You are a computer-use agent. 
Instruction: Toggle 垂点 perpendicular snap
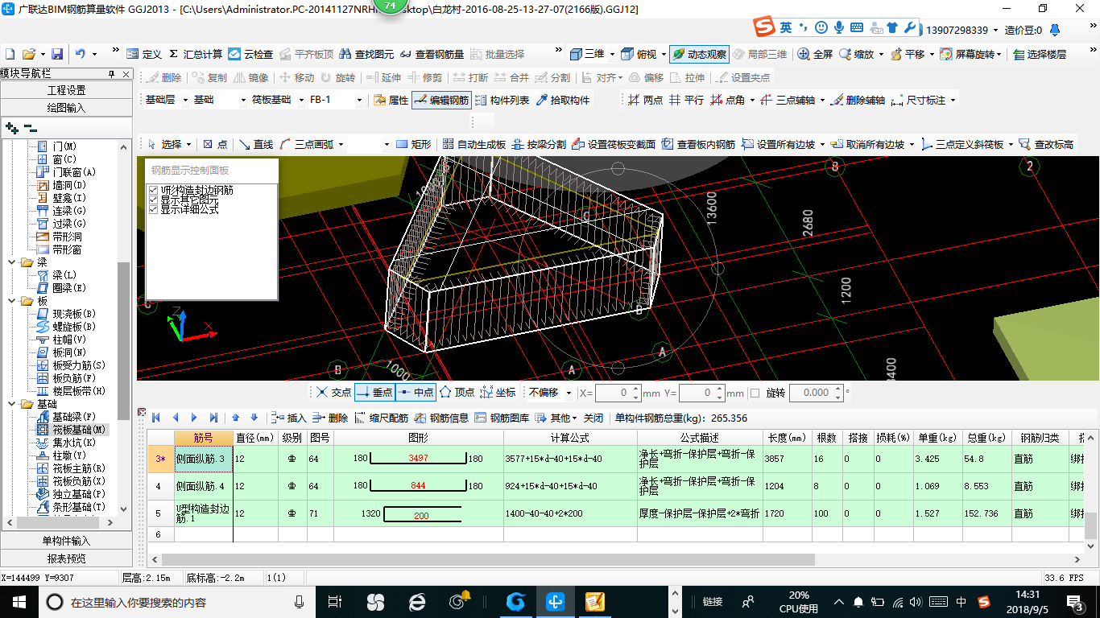click(374, 393)
